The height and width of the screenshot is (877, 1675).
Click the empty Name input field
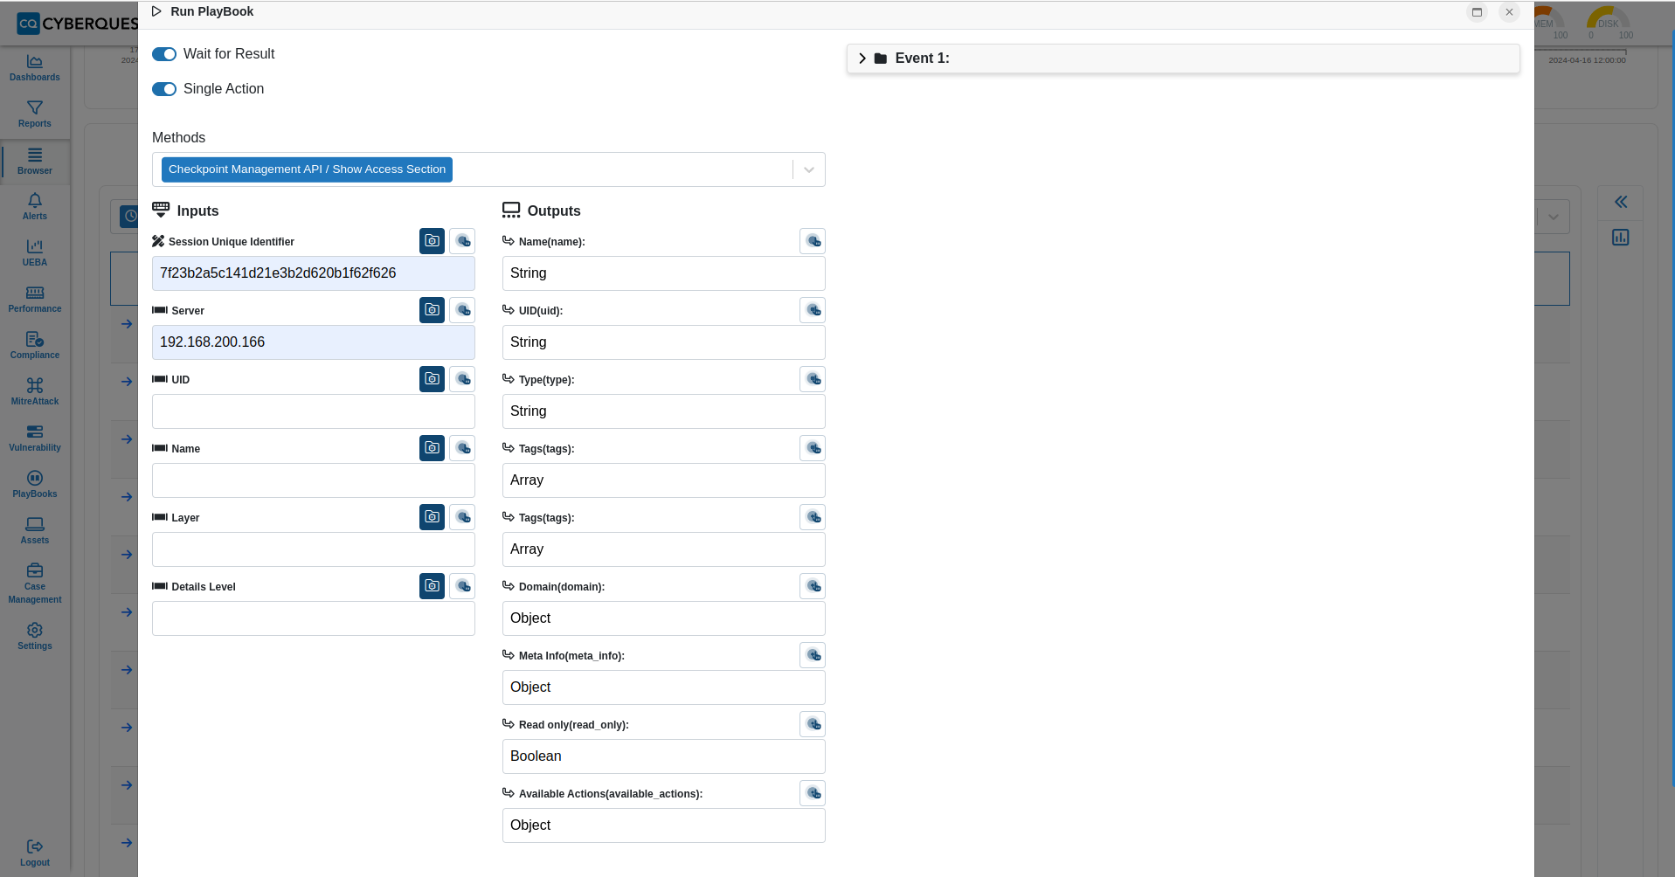point(314,480)
